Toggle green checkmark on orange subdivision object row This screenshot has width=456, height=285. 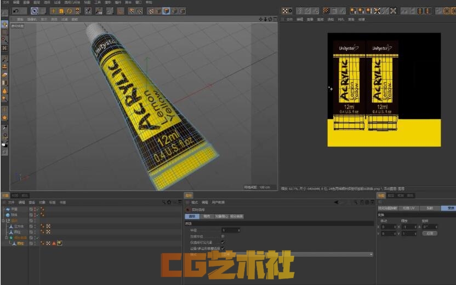(x=37, y=238)
